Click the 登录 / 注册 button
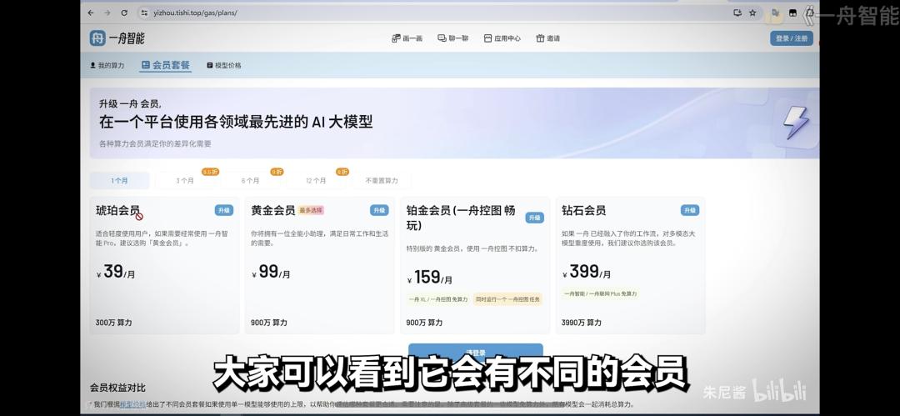Screen dimensions: 900x416 (x=792, y=38)
